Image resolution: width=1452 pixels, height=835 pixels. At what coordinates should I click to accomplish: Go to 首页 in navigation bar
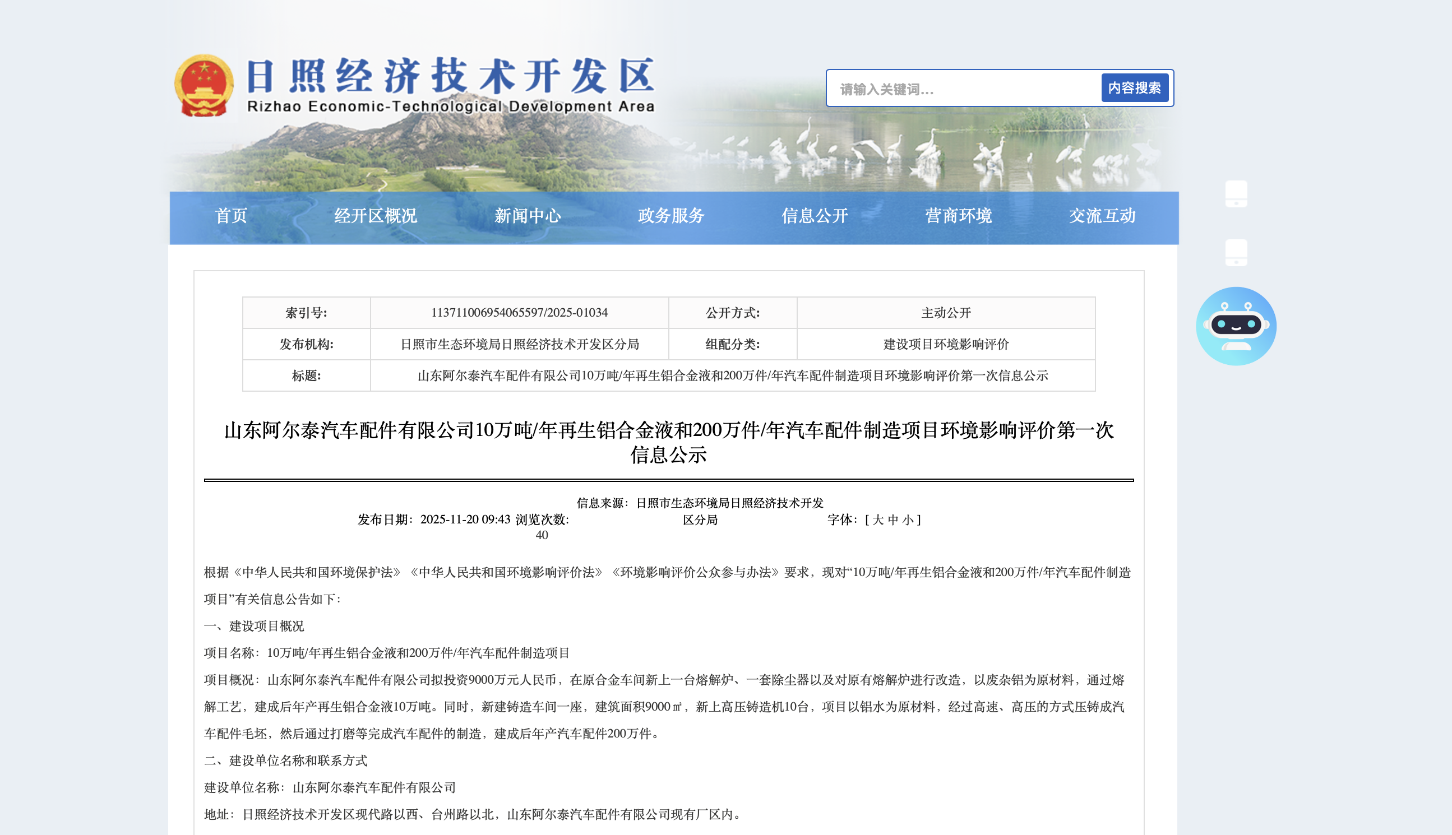pyautogui.click(x=230, y=216)
